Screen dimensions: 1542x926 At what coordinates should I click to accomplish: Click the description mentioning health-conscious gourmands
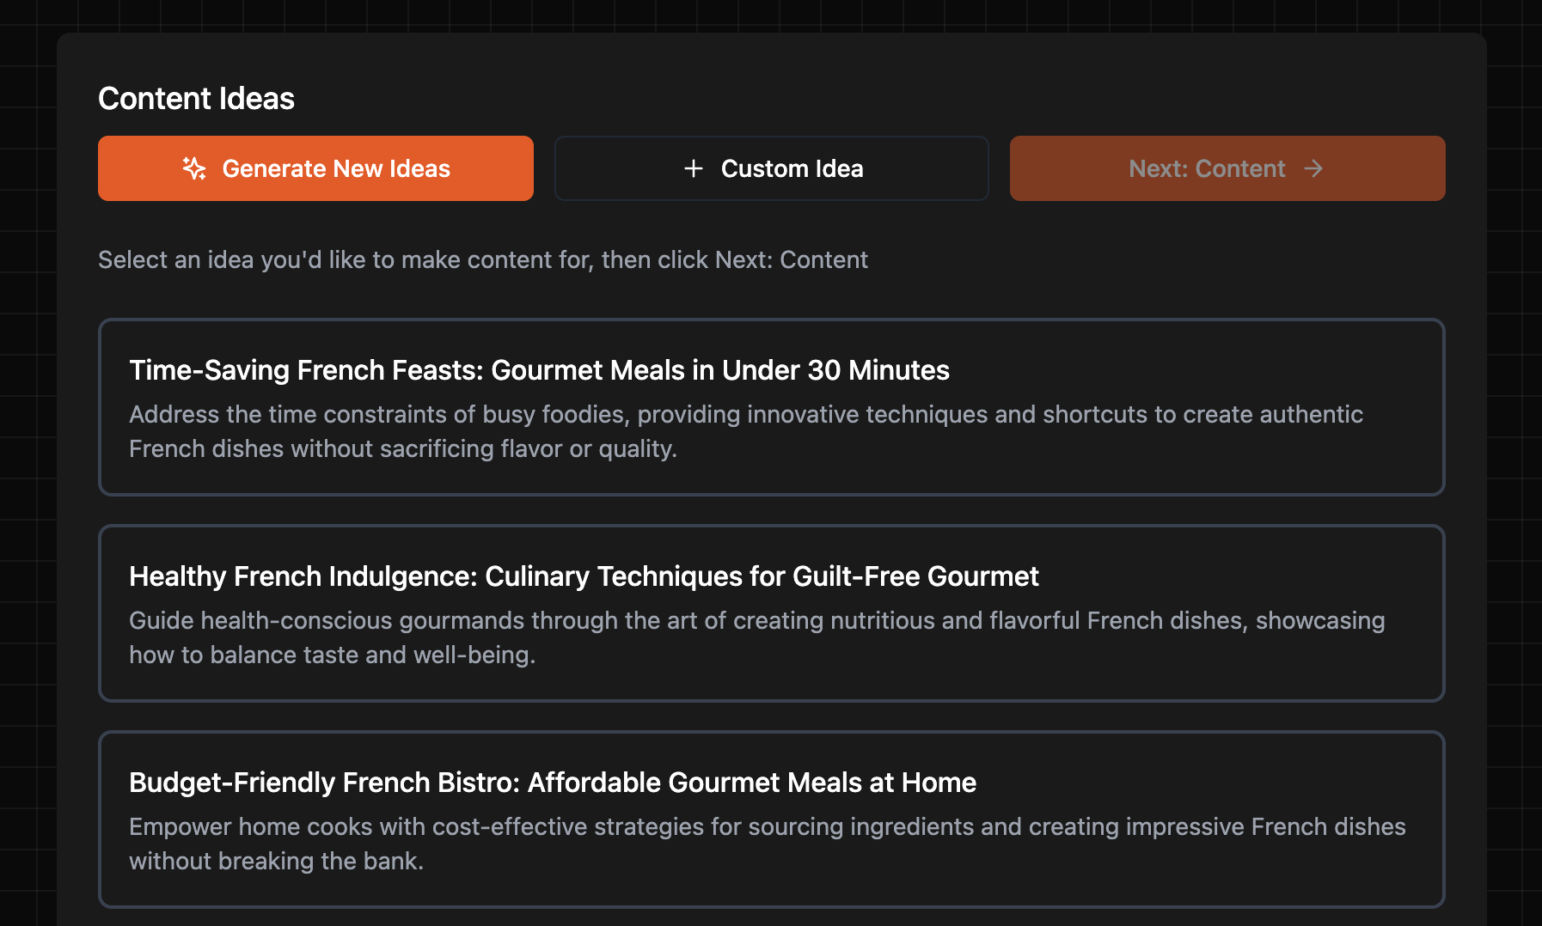click(x=756, y=637)
